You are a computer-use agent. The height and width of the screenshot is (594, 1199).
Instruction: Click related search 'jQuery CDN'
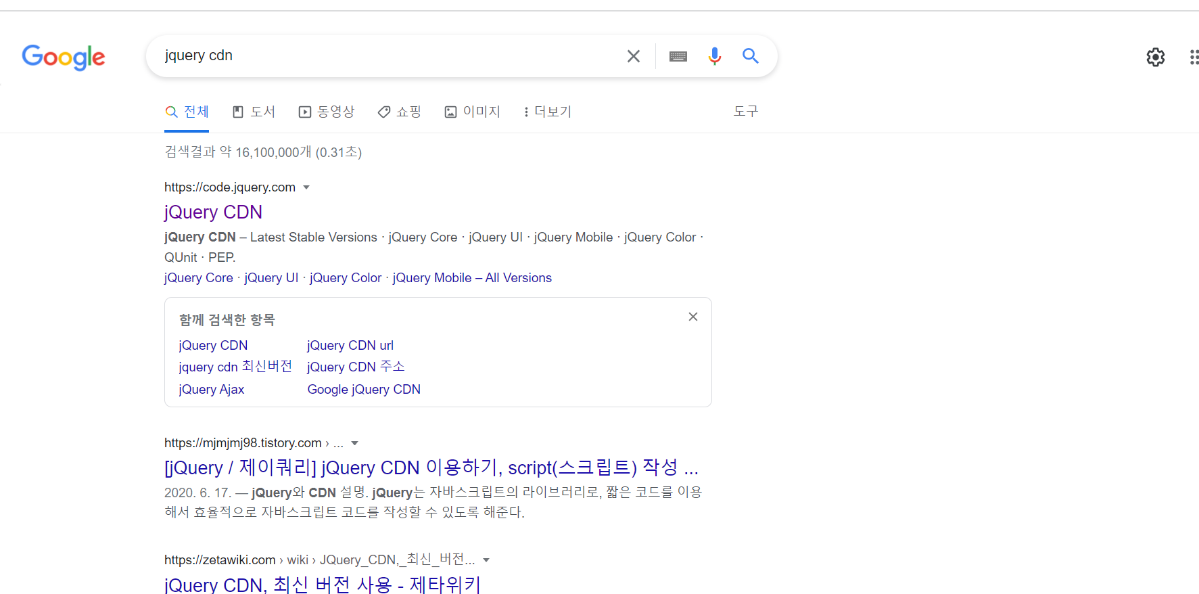213,346
